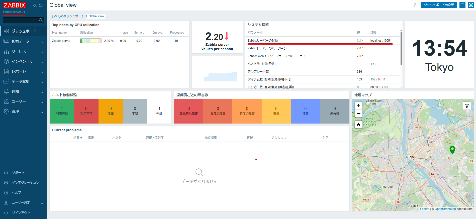Click the search magnifier icon in sidebar
This screenshot has width=476, height=219.
pos(41,20)
